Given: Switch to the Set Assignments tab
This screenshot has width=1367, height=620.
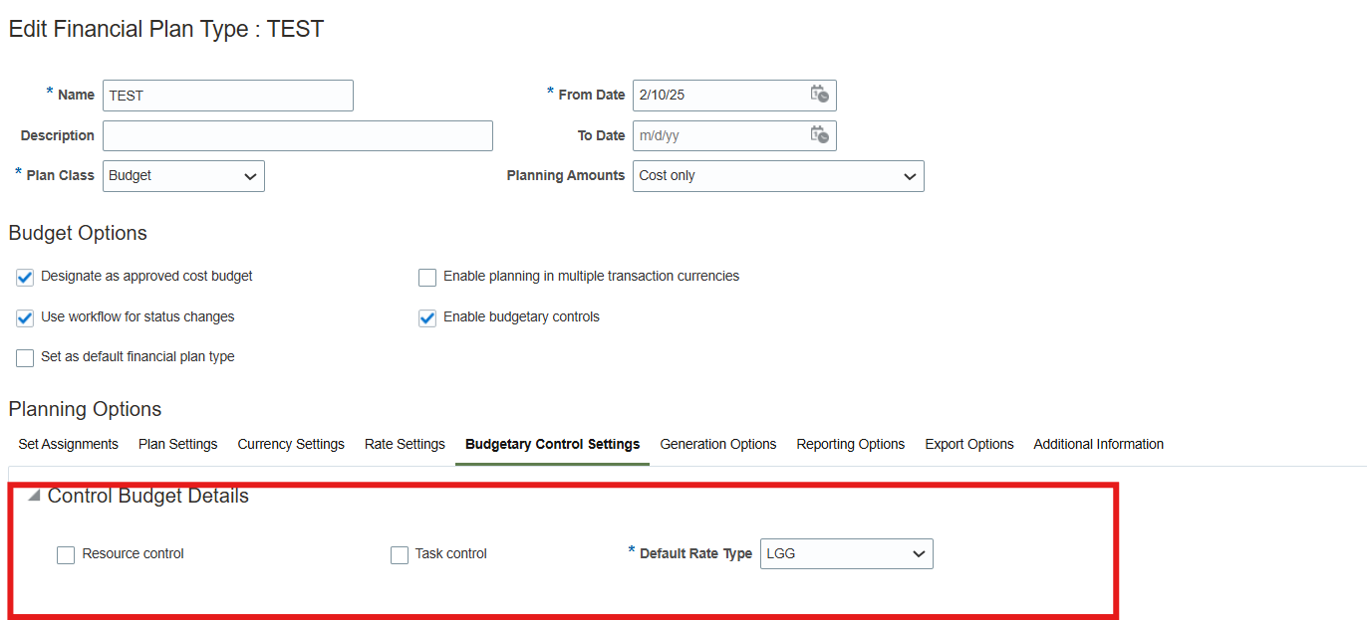Looking at the screenshot, I should tap(68, 444).
